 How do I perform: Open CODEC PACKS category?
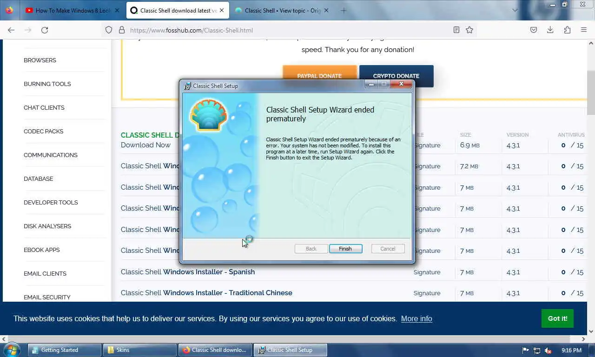coord(43,131)
